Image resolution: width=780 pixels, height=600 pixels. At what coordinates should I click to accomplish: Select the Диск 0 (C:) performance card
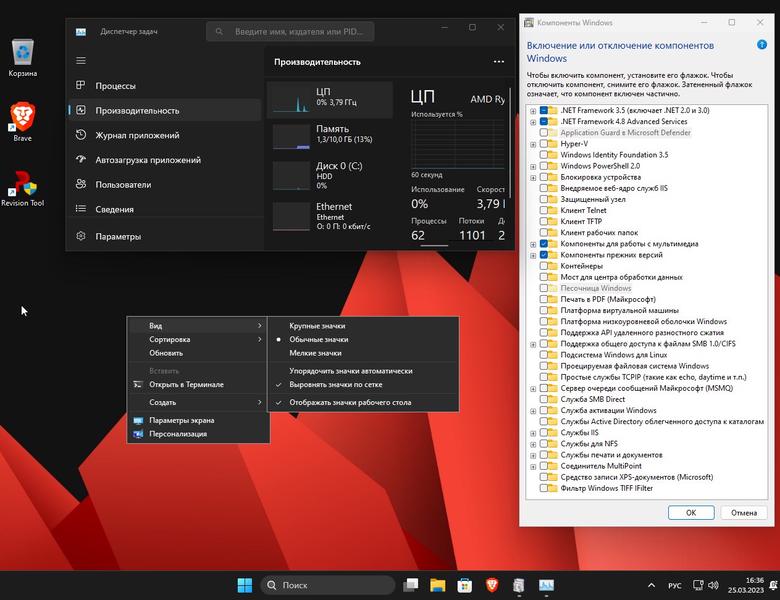pos(330,175)
